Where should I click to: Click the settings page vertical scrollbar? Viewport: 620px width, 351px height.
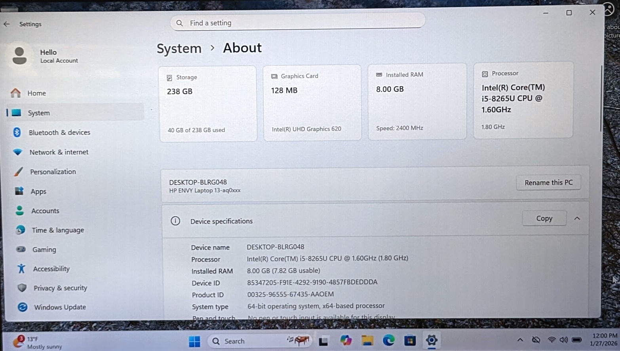(x=601, y=99)
